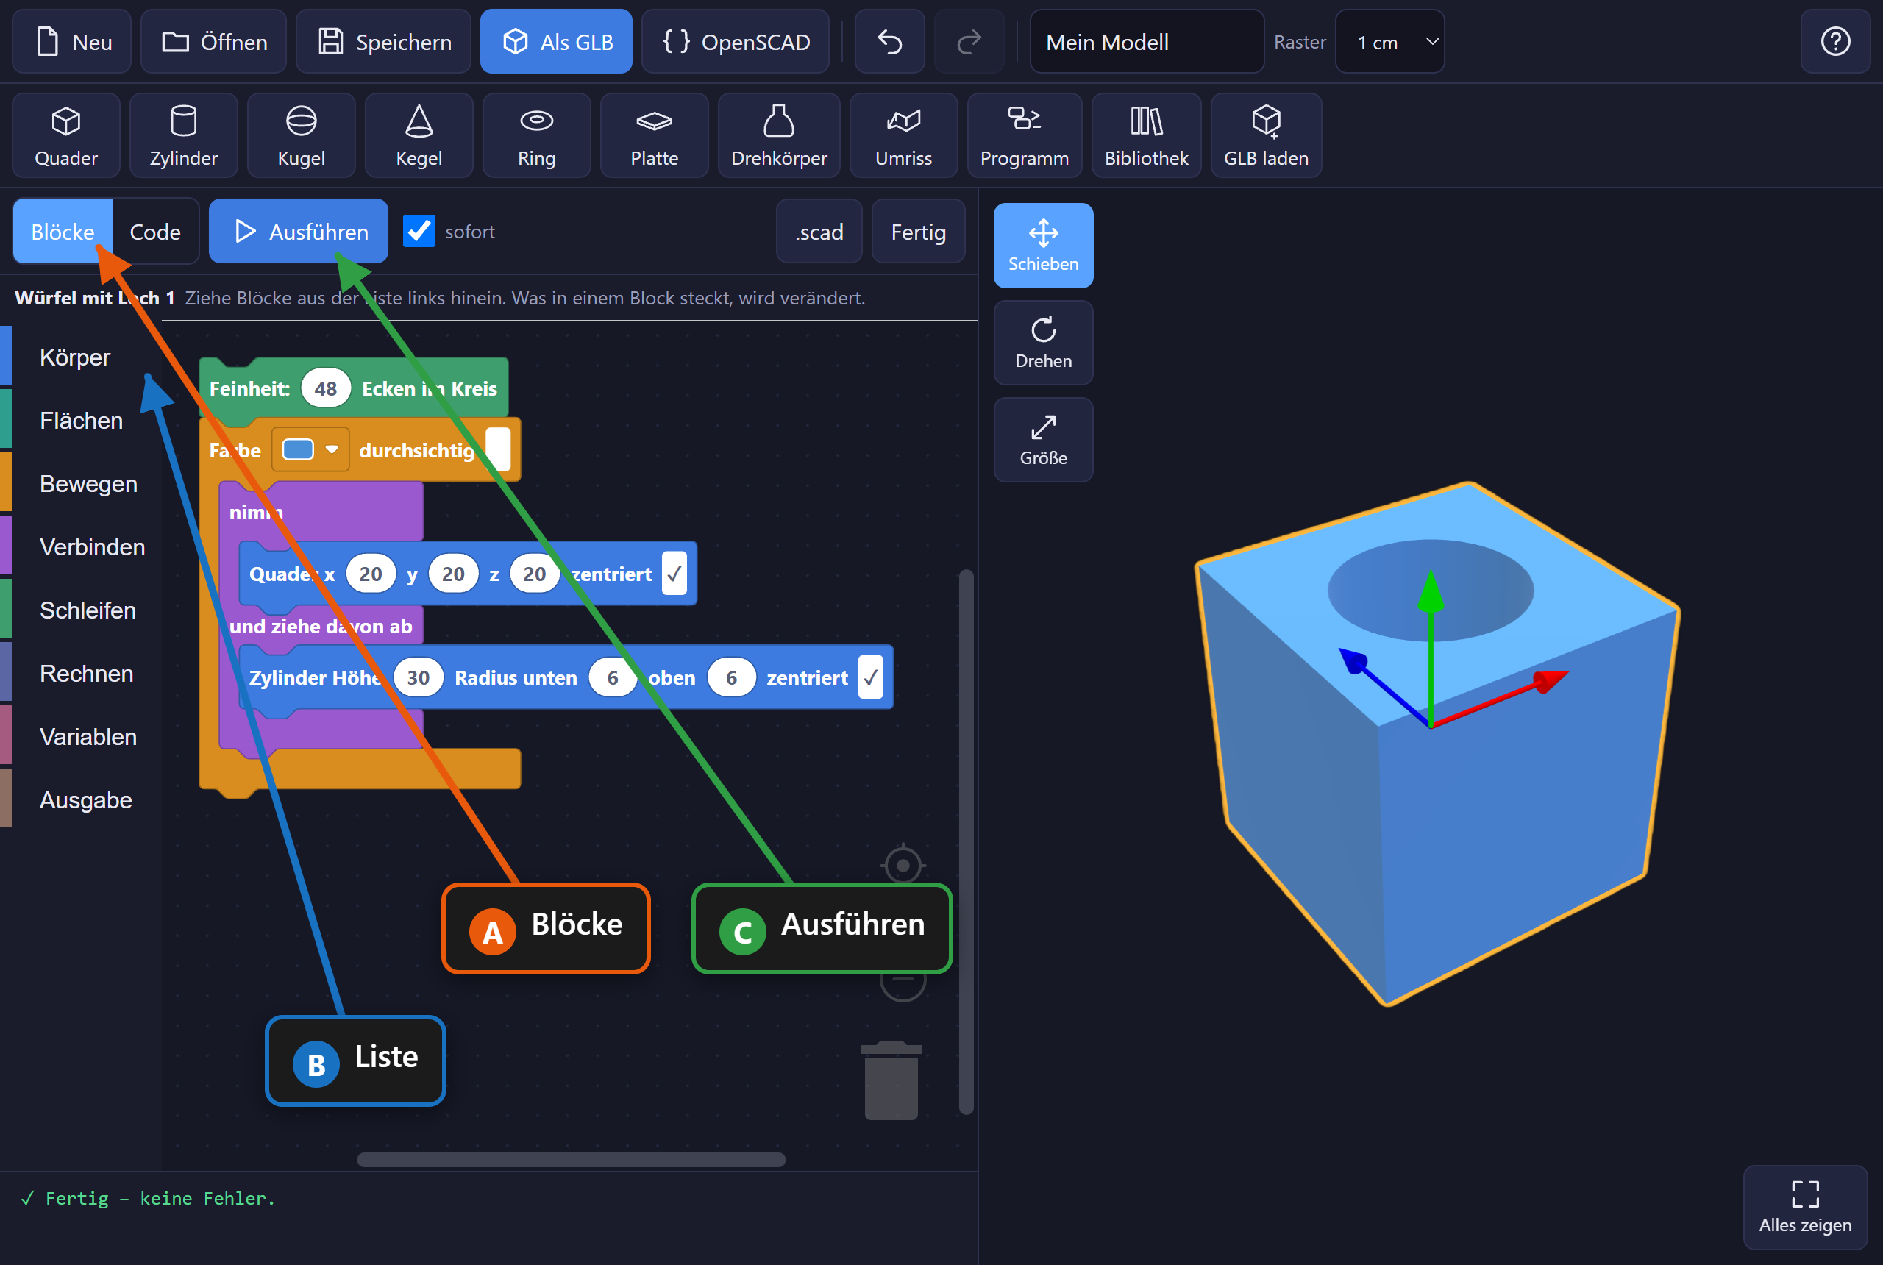Click the redo arrow
Image resolution: width=1883 pixels, height=1265 pixels.
tap(969, 42)
